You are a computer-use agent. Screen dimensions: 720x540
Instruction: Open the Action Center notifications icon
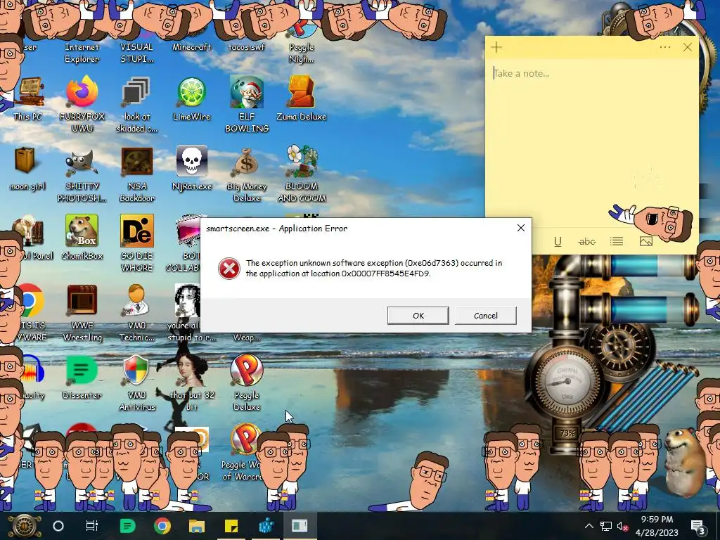click(x=698, y=526)
